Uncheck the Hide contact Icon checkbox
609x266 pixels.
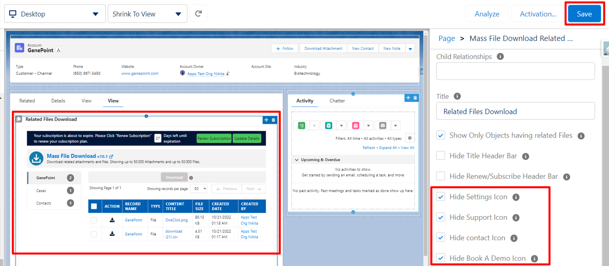[x=441, y=238]
